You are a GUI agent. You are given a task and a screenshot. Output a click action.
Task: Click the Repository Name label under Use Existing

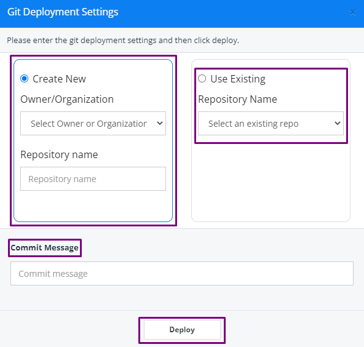tap(237, 100)
